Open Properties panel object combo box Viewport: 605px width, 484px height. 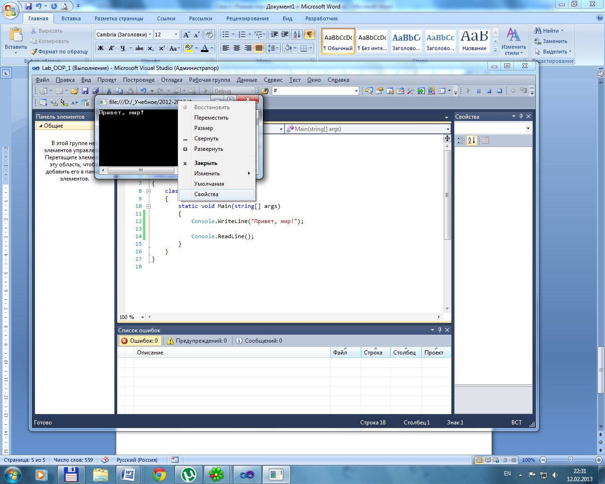(528, 128)
